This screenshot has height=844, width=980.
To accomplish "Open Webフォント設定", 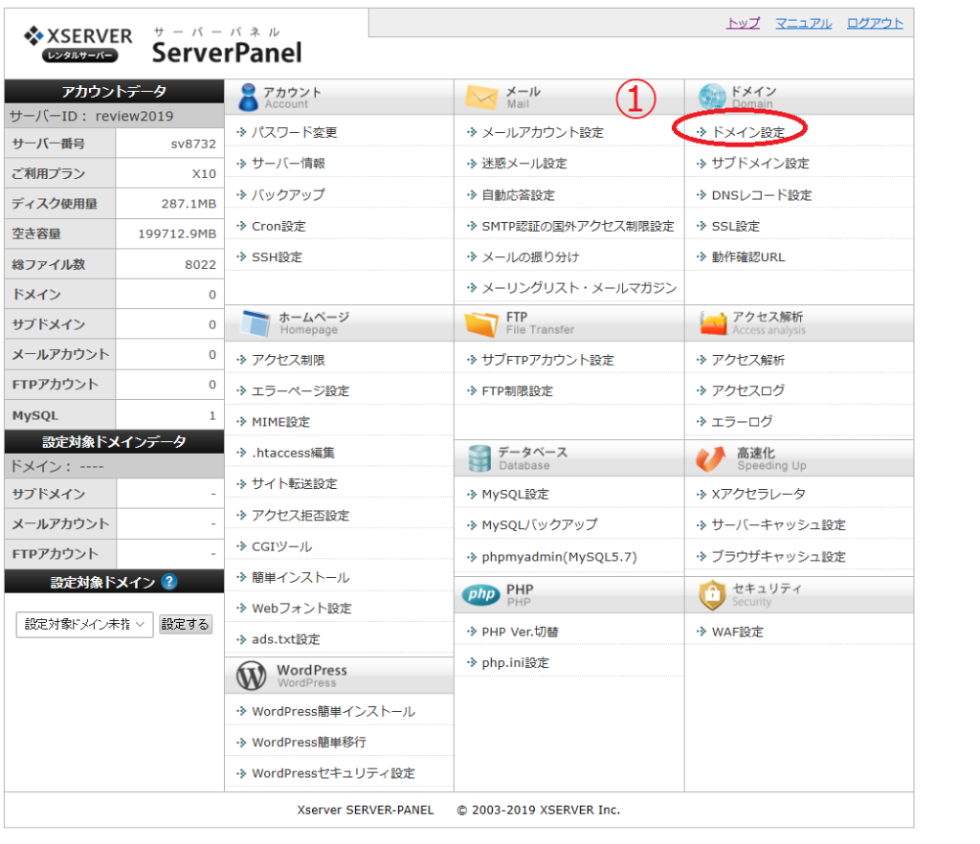I will pos(301,609).
